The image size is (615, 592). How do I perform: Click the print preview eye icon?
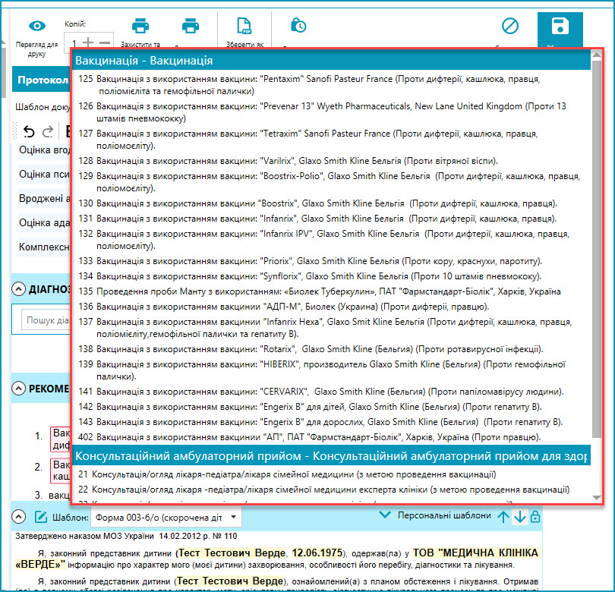point(37,26)
